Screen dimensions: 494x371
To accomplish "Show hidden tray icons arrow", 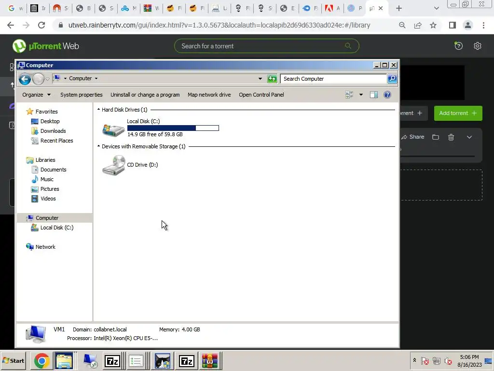I will 414,360.
